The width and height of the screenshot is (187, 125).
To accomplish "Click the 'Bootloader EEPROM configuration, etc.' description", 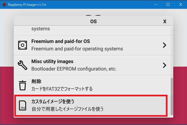I will pyautogui.click(x=74, y=69).
